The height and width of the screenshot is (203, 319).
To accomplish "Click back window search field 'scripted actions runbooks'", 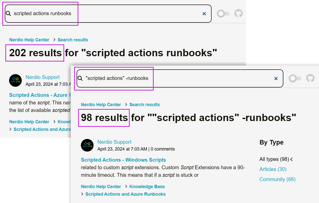I will (x=108, y=14).
